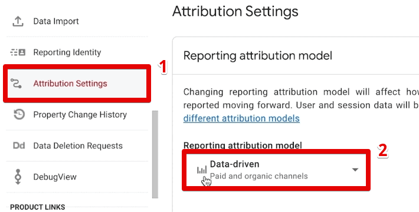Go to Property Change History
Viewport: 419px width, 212px height.
(77, 115)
